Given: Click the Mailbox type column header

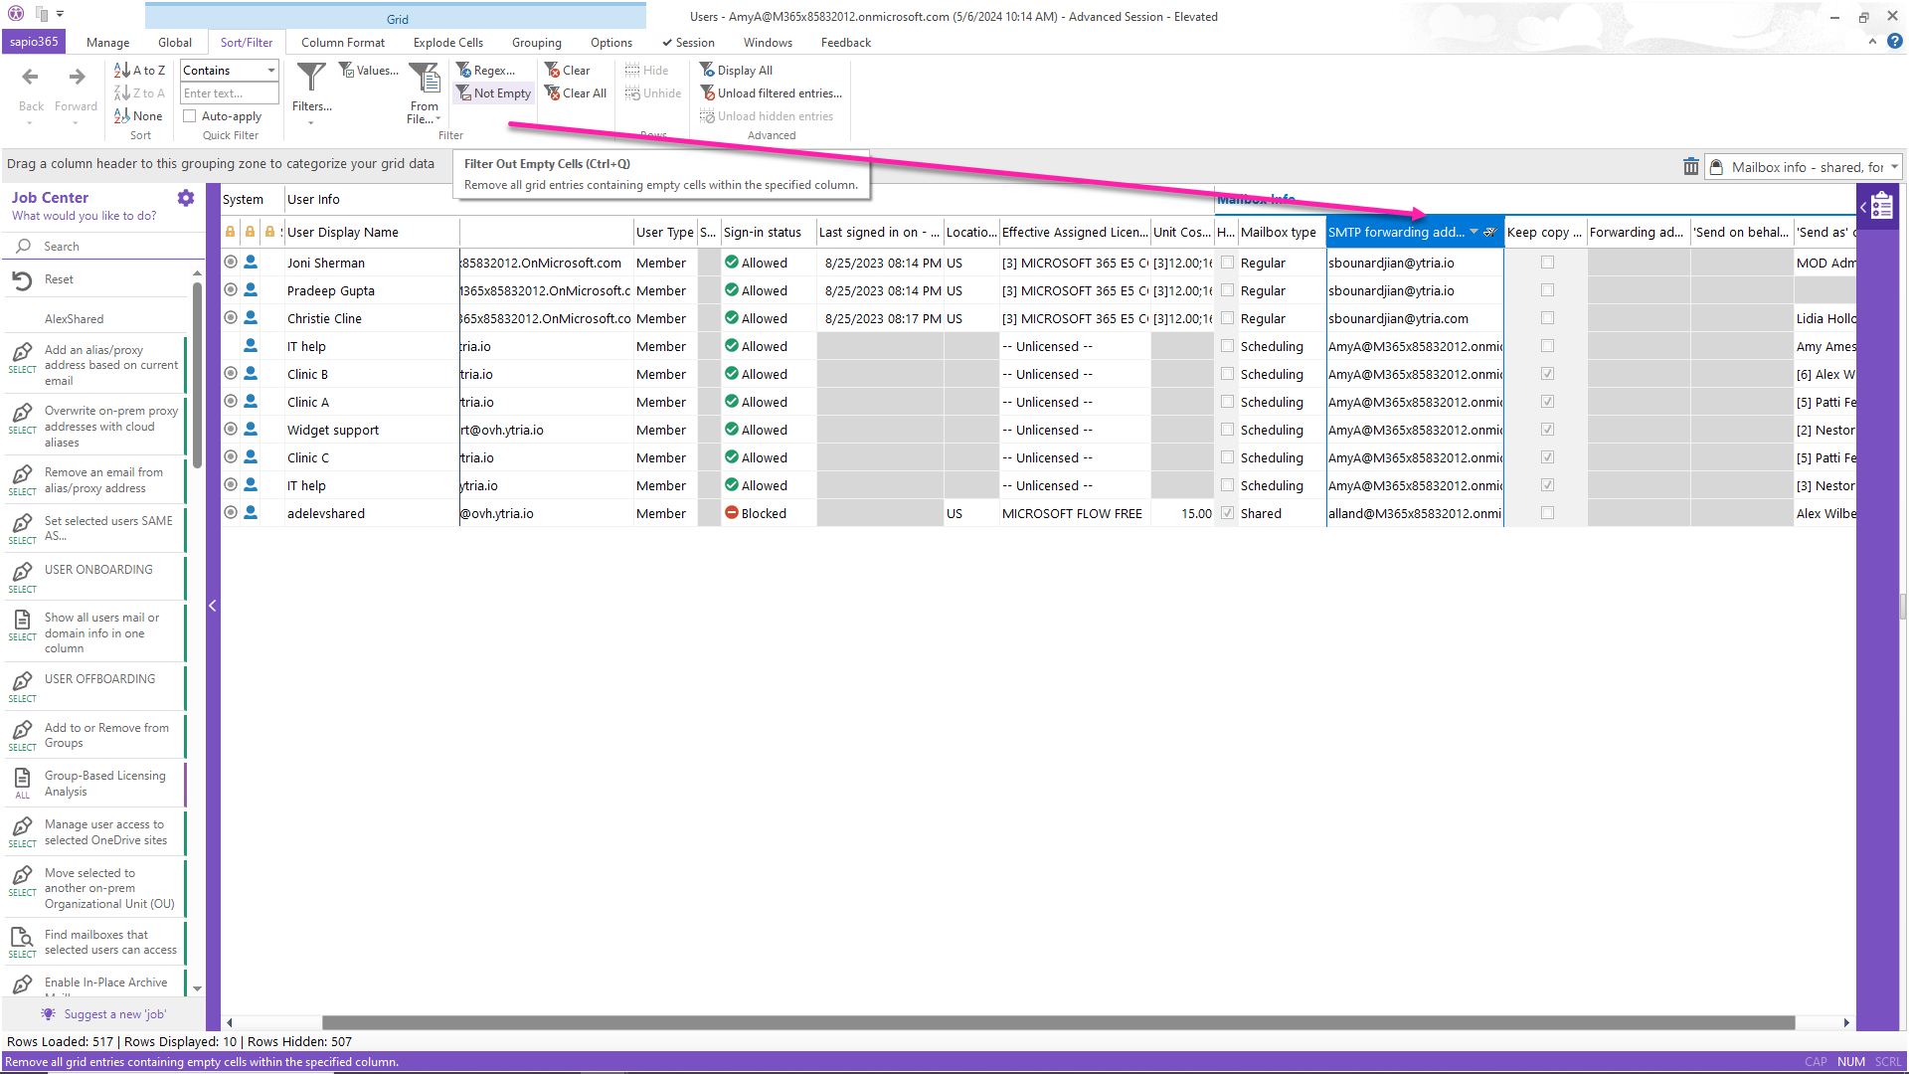Looking at the screenshot, I should point(1281,232).
